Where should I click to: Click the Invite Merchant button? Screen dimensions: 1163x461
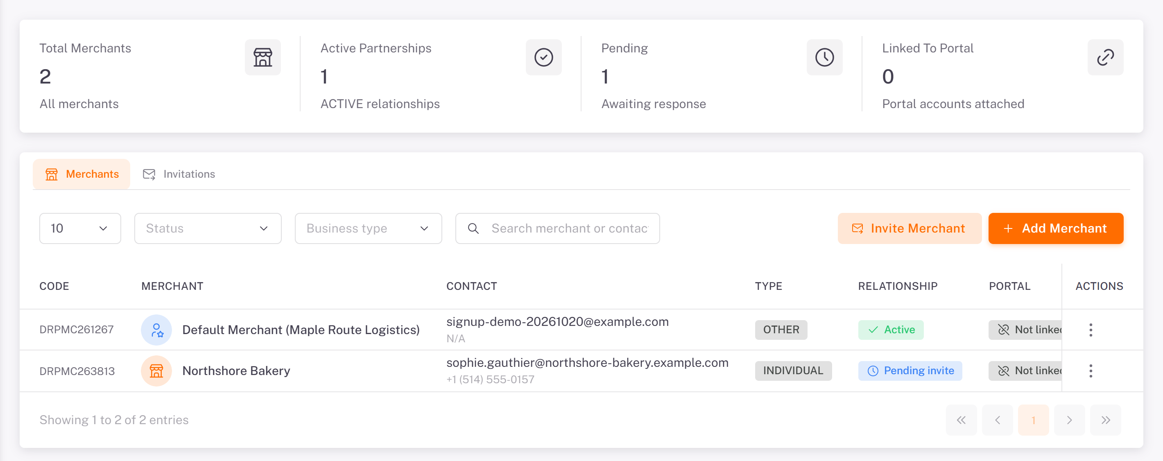909,228
